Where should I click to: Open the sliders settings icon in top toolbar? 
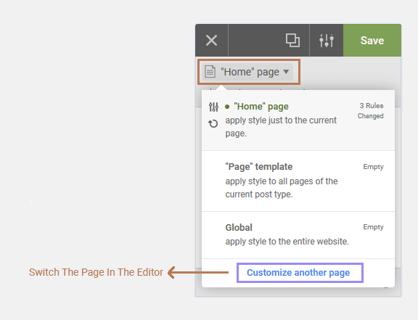pyautogui.click(x=327, y=41)
